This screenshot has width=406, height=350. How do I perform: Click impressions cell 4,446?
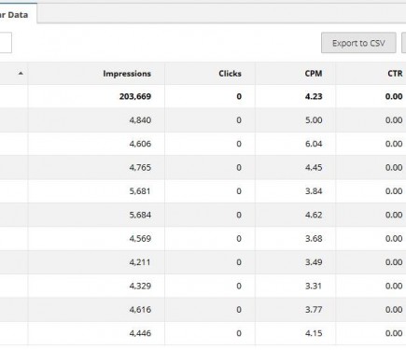pos(140,333)
